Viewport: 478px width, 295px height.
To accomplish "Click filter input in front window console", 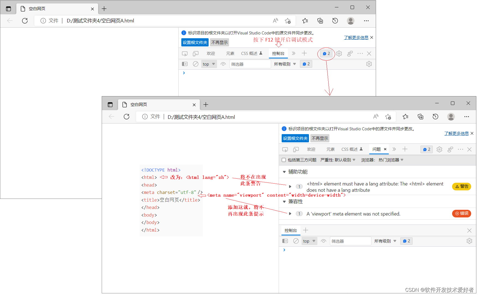I will pos(350,241).
